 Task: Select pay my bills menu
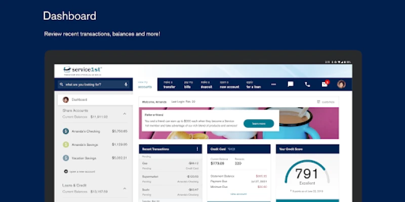tap(188, 84)
